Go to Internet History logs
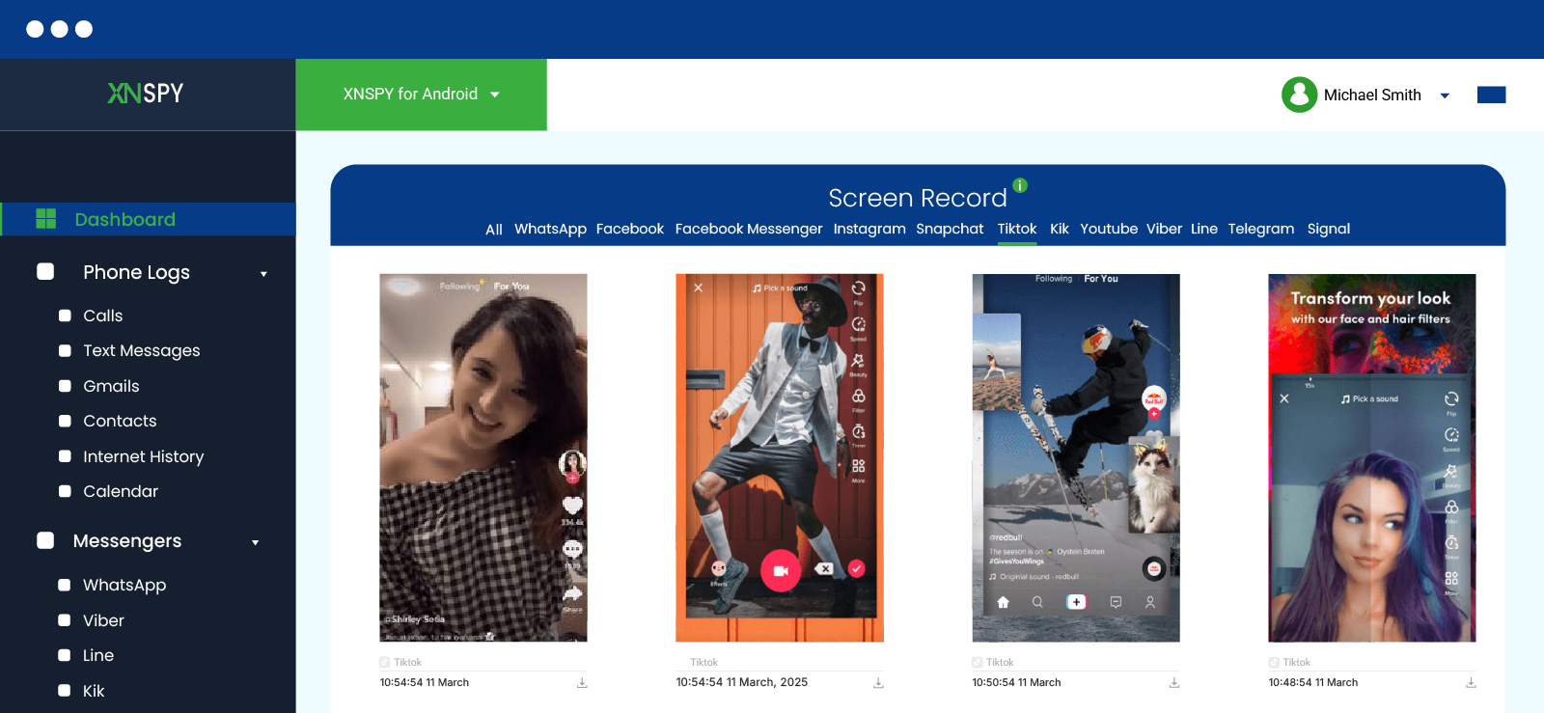Viewport: 1544px width, 713px height. pyautogui.click(x=143, y=456)
